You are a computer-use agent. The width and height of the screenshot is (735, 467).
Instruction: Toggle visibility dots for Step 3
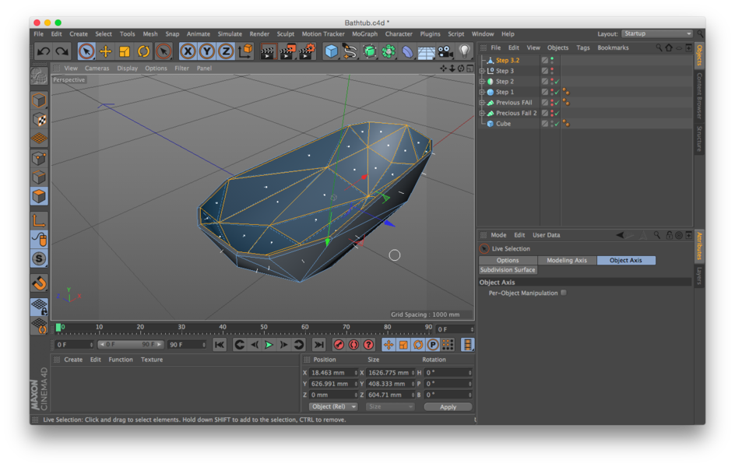552,71
